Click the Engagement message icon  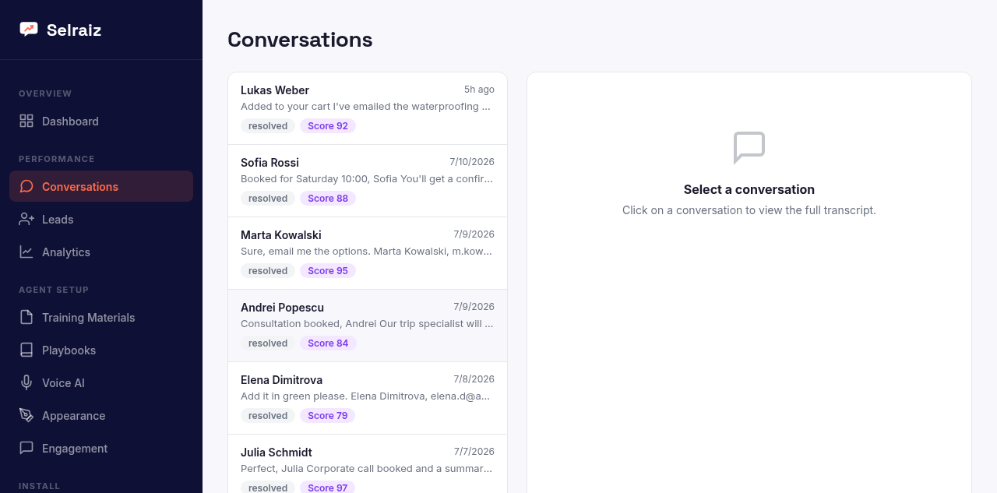26,448
